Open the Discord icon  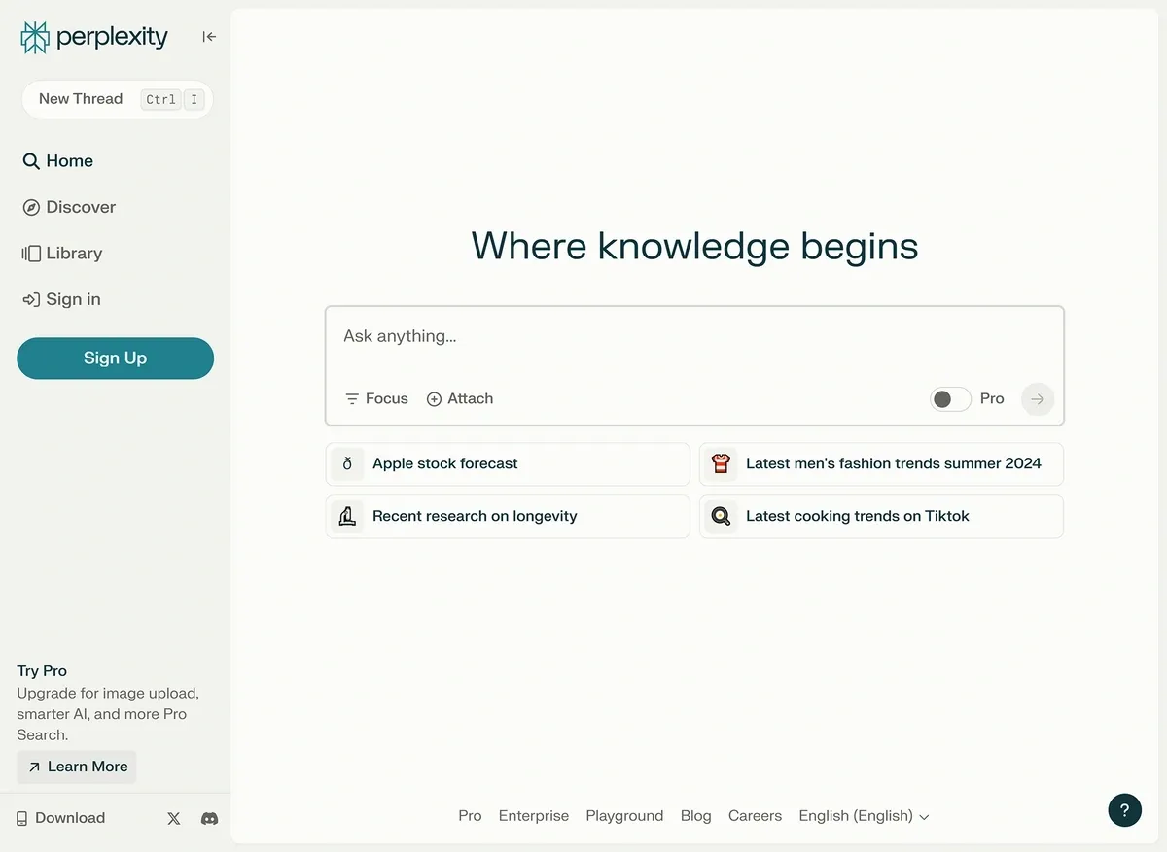click(209, 819)
